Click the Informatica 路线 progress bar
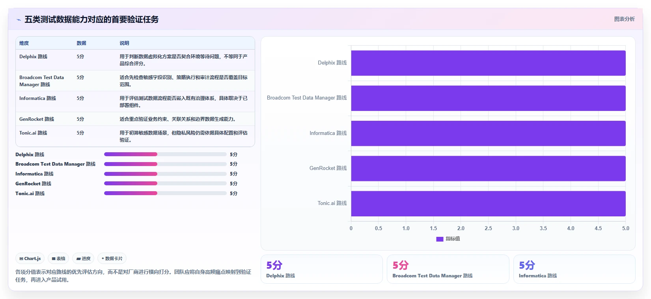 165,174
